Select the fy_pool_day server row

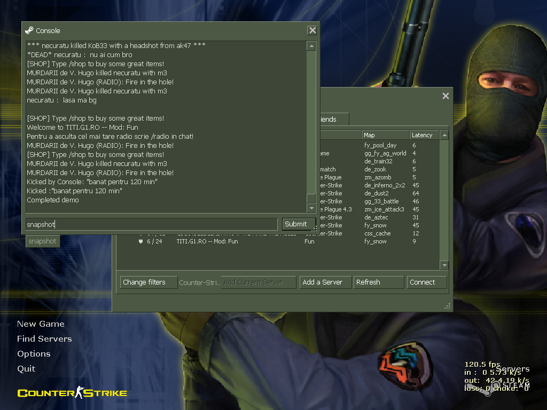380,145
